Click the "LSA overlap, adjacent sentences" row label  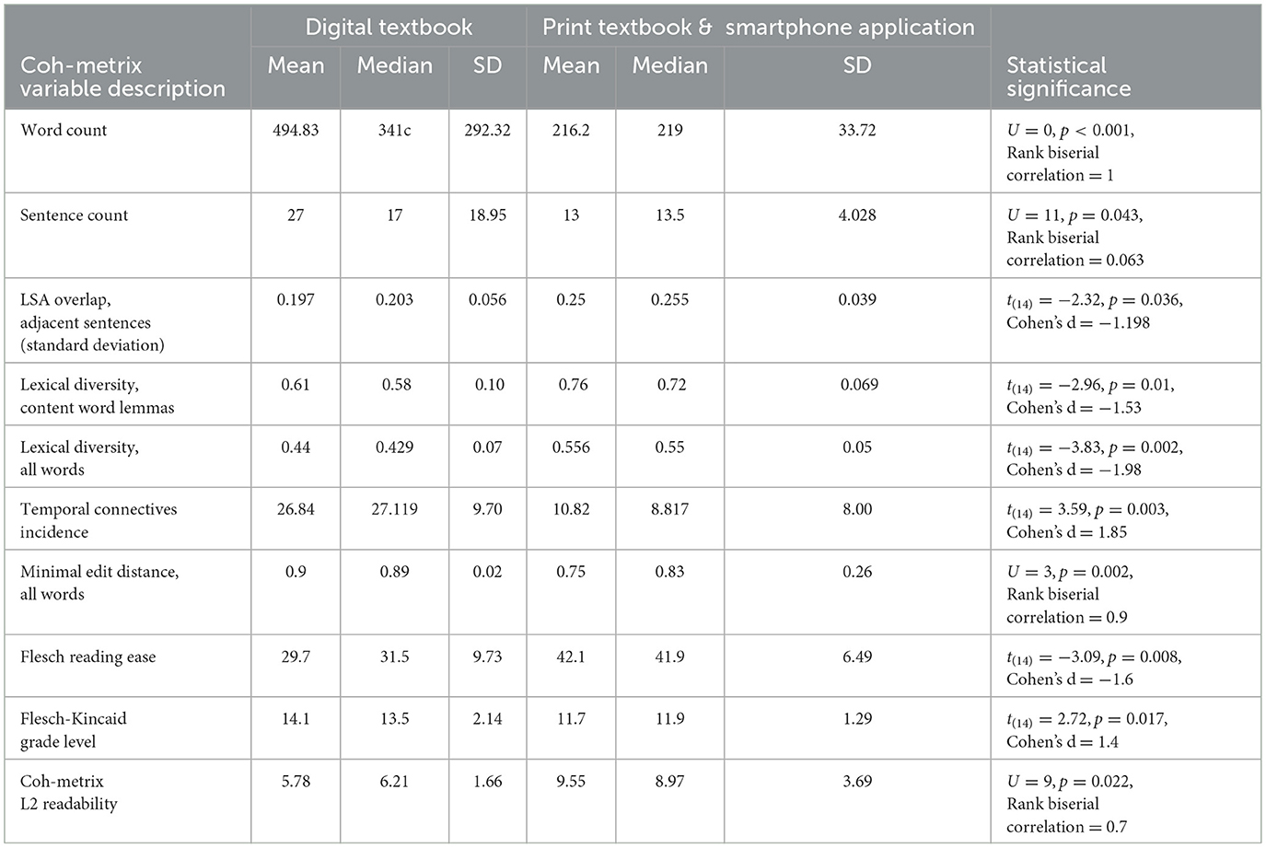point(92,322)
